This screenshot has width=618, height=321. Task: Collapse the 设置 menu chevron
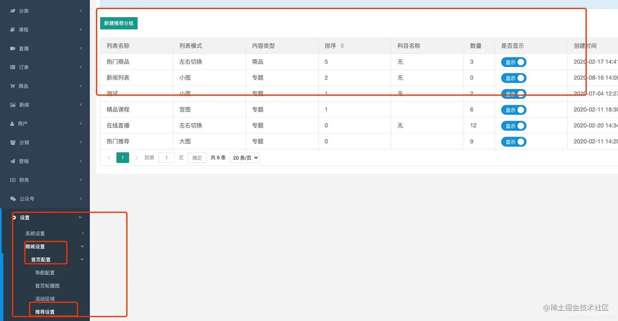click(x=81, y=218)
